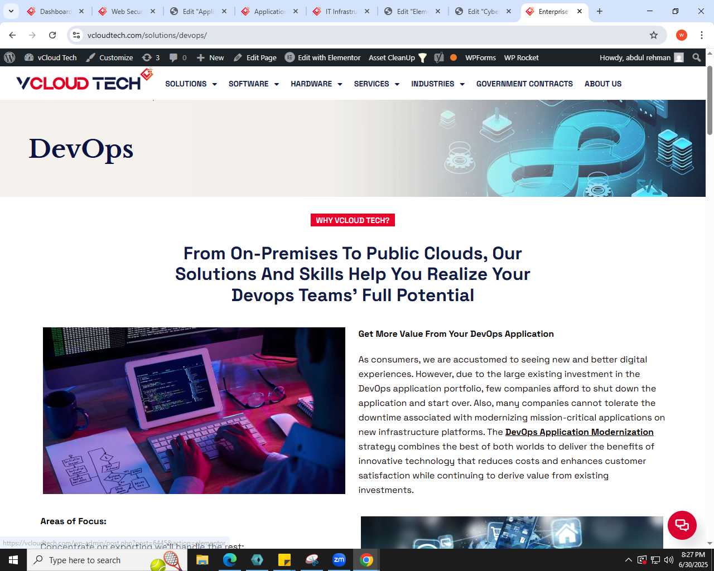Open the WP Rocket menu
The image size is (714, 571).
(521, 57)
